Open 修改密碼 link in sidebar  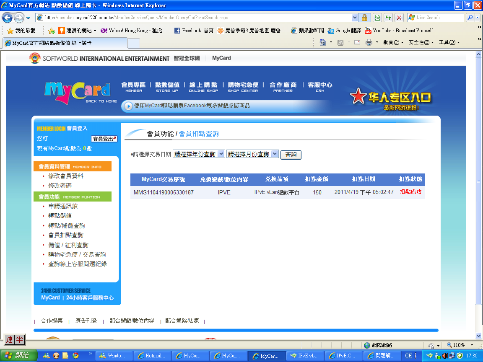(x=60, y=186)
